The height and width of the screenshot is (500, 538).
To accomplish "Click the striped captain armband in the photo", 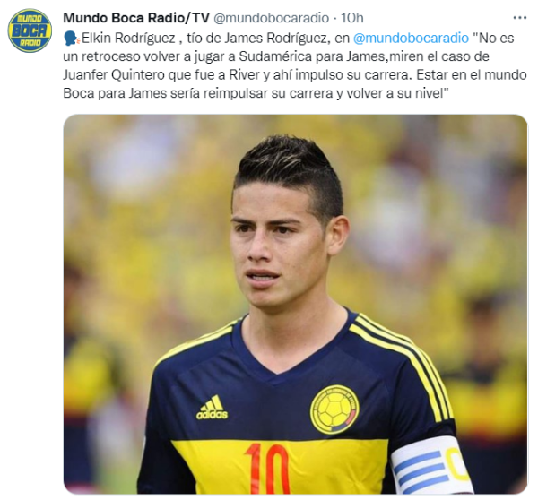I will [432, 466].
